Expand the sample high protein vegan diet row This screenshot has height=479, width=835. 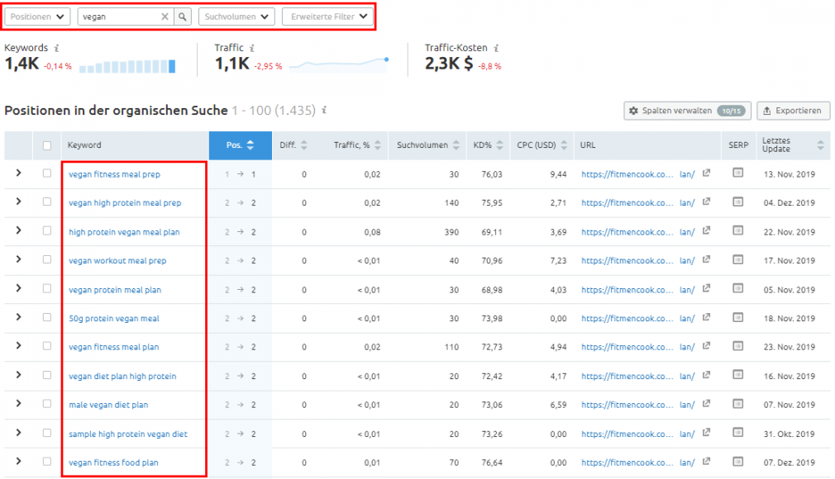click(19, 433)
